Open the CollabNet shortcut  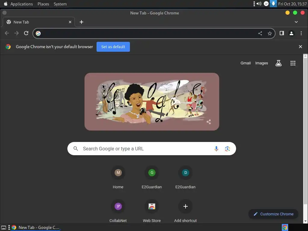point(118,211)
